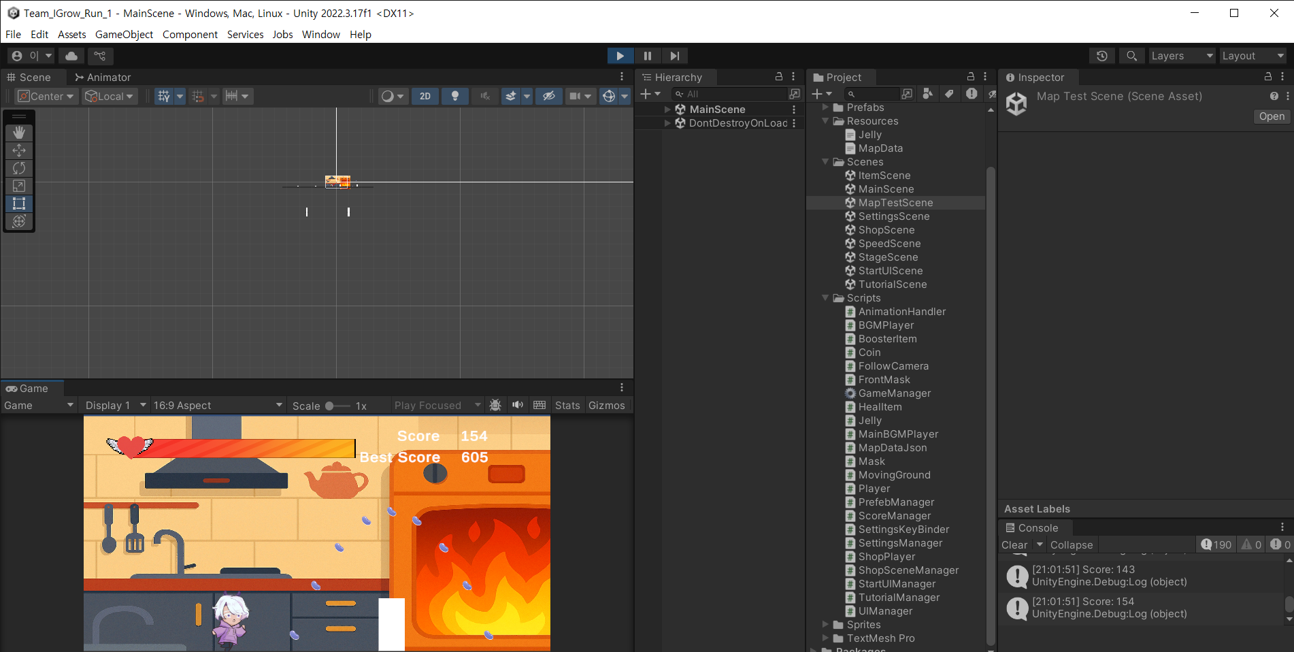Expand the Layers dropdown

[1181, 56]
